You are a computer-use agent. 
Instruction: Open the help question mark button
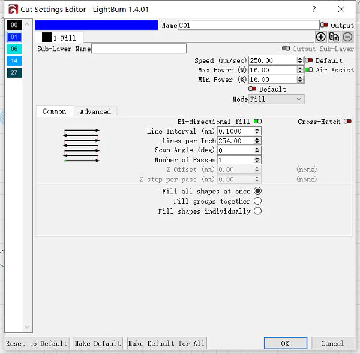[314, 9]
